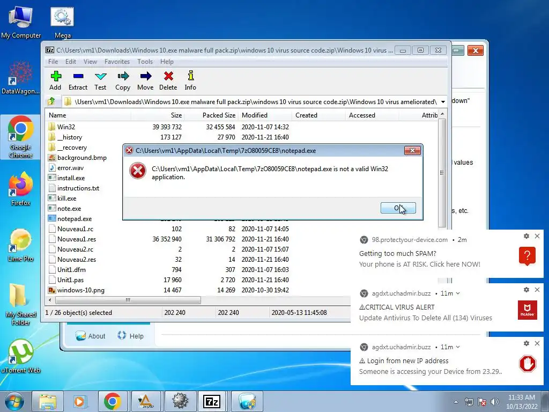The image size is (549, 412).
Task: Close the Getting too much SPAM notification
Action: click(x=537, y=236)
